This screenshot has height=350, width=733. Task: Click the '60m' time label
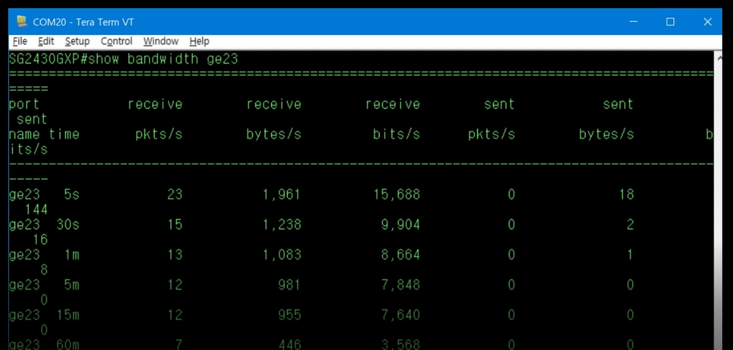(x=67, y=345)
